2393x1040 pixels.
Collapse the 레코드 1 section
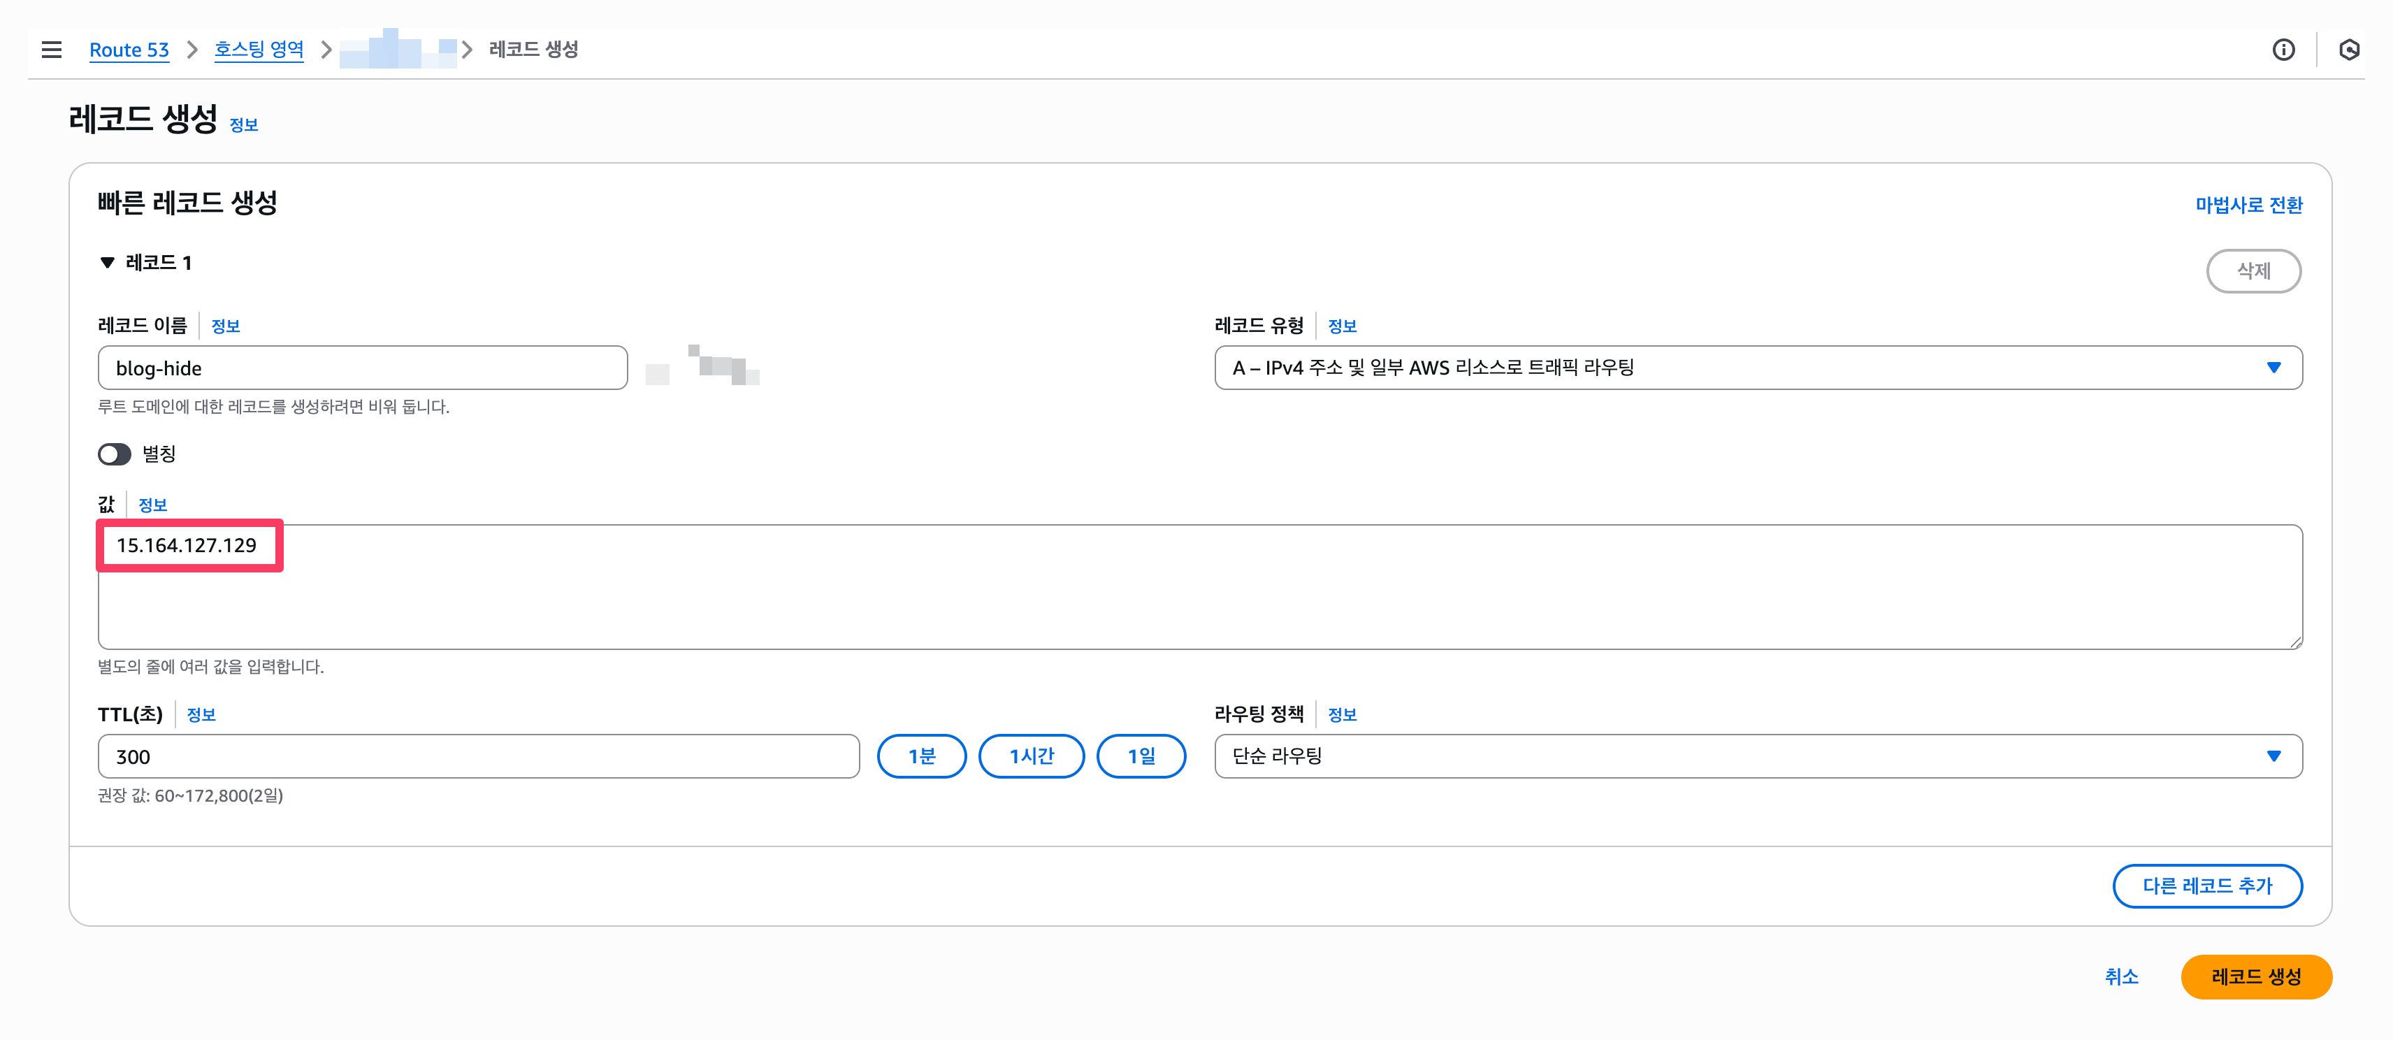pyautogui.click(x=107, y=263)
